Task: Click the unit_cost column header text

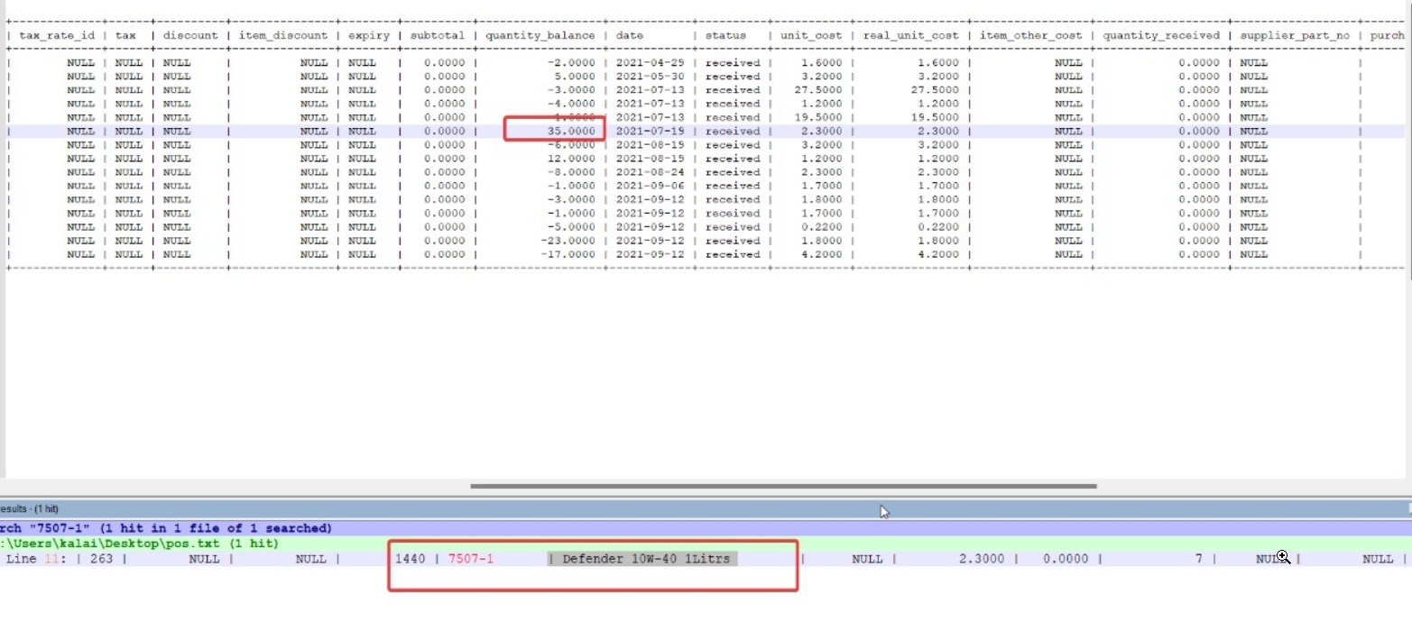Action: click(x=811, y=36)
